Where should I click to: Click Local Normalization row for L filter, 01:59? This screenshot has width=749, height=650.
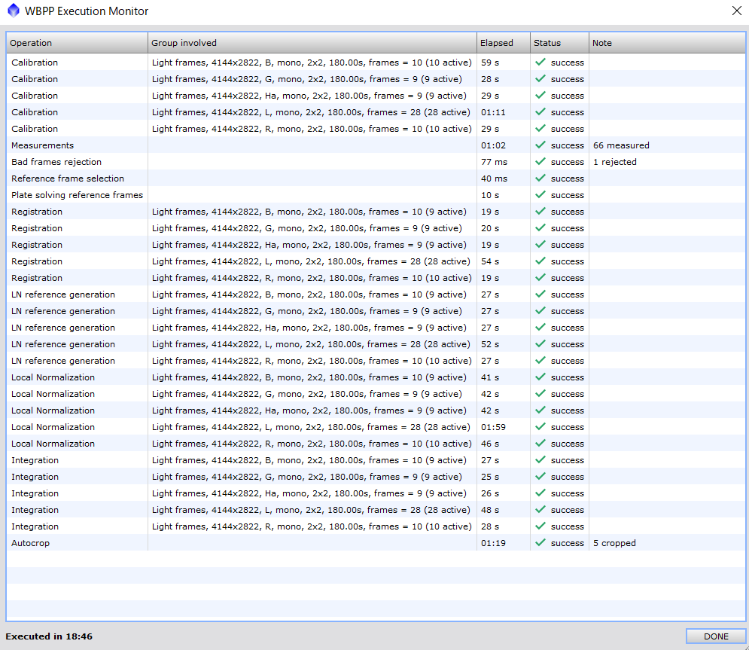point(376,427)
